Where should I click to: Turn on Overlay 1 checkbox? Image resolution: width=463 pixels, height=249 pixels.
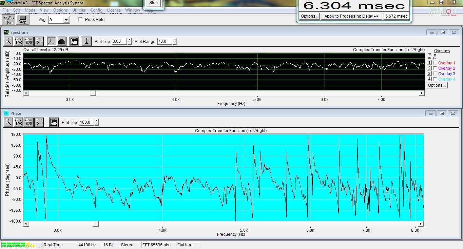(x=435, y=63)
